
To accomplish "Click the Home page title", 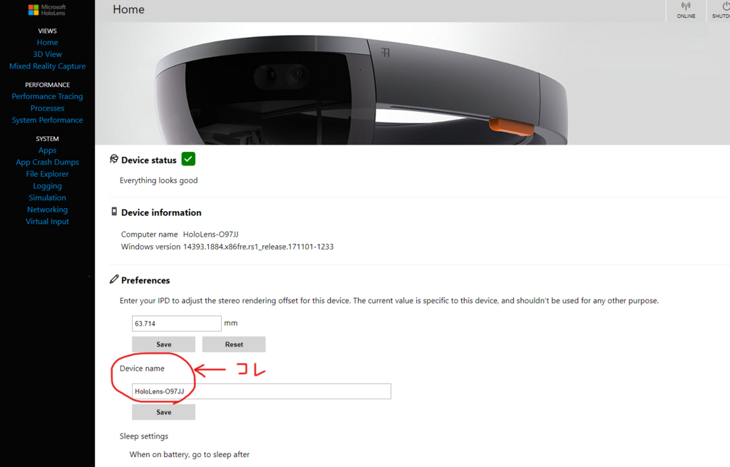I will click(x=128, y=9).
